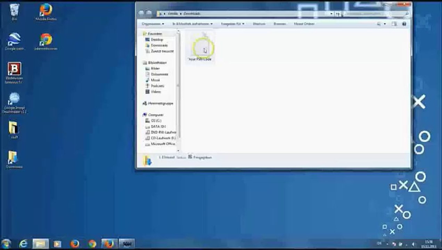Open the Chrome Internetbrowser desktop shortcut
Viewport: 442px width, 250px height.
pyautogui.click(x=46, y=42)
